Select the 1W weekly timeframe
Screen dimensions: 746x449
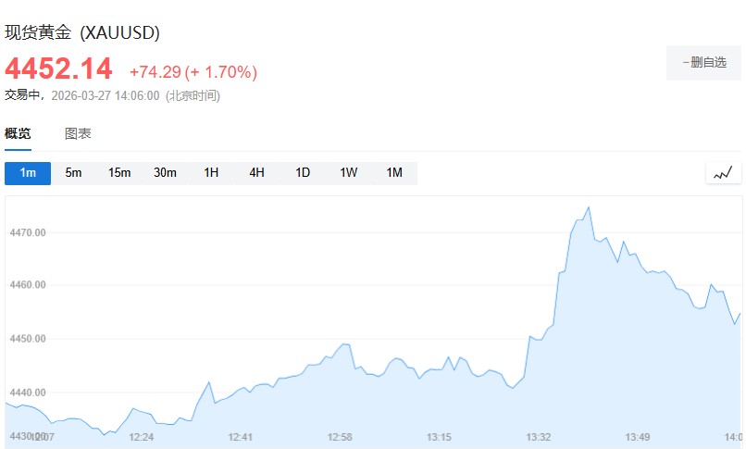348,173
